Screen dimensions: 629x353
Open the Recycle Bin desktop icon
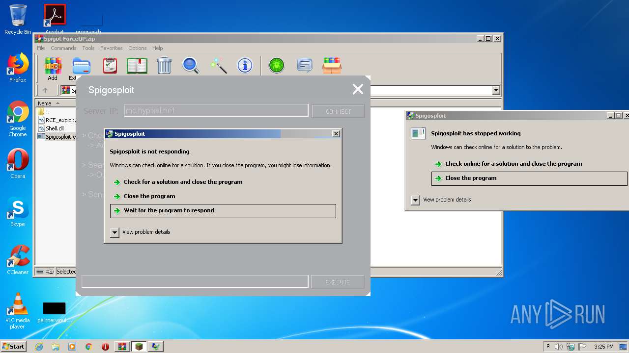pyautogui.click(x=18, y=20)
